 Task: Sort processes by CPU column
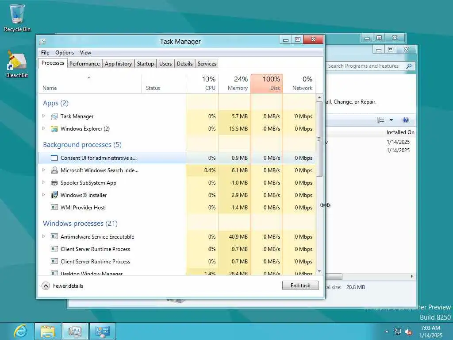coord(202,84)
